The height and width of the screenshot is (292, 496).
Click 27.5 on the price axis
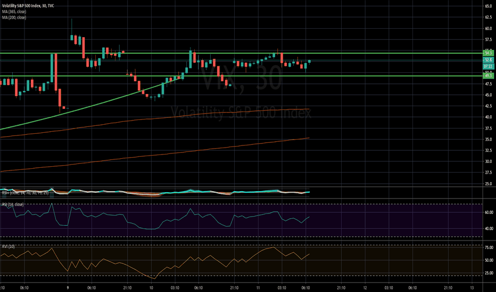(x=489, y=173)
